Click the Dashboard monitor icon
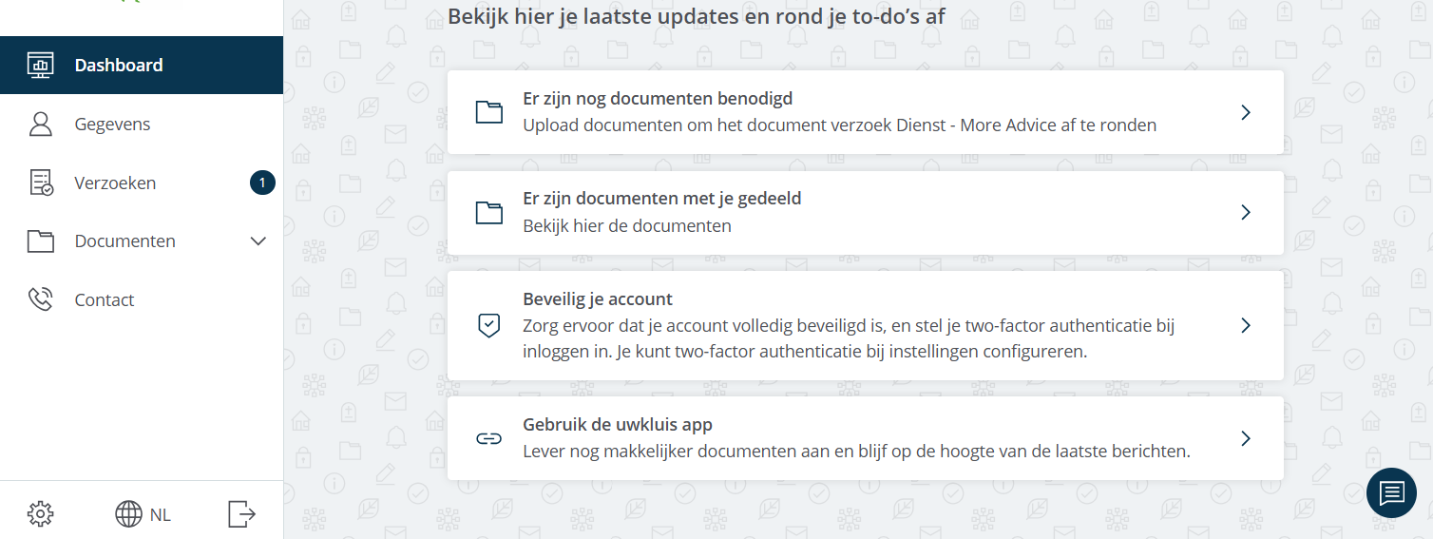 41,66
